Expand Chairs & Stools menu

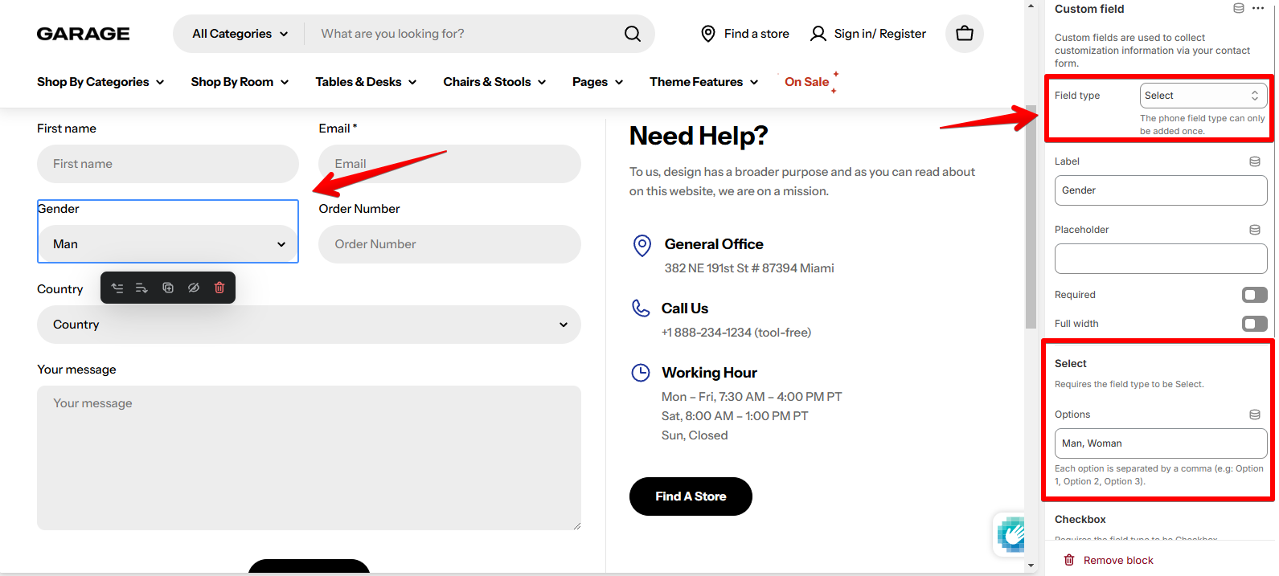494,82
